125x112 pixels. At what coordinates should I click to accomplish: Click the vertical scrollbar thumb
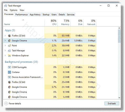(119, 36)
